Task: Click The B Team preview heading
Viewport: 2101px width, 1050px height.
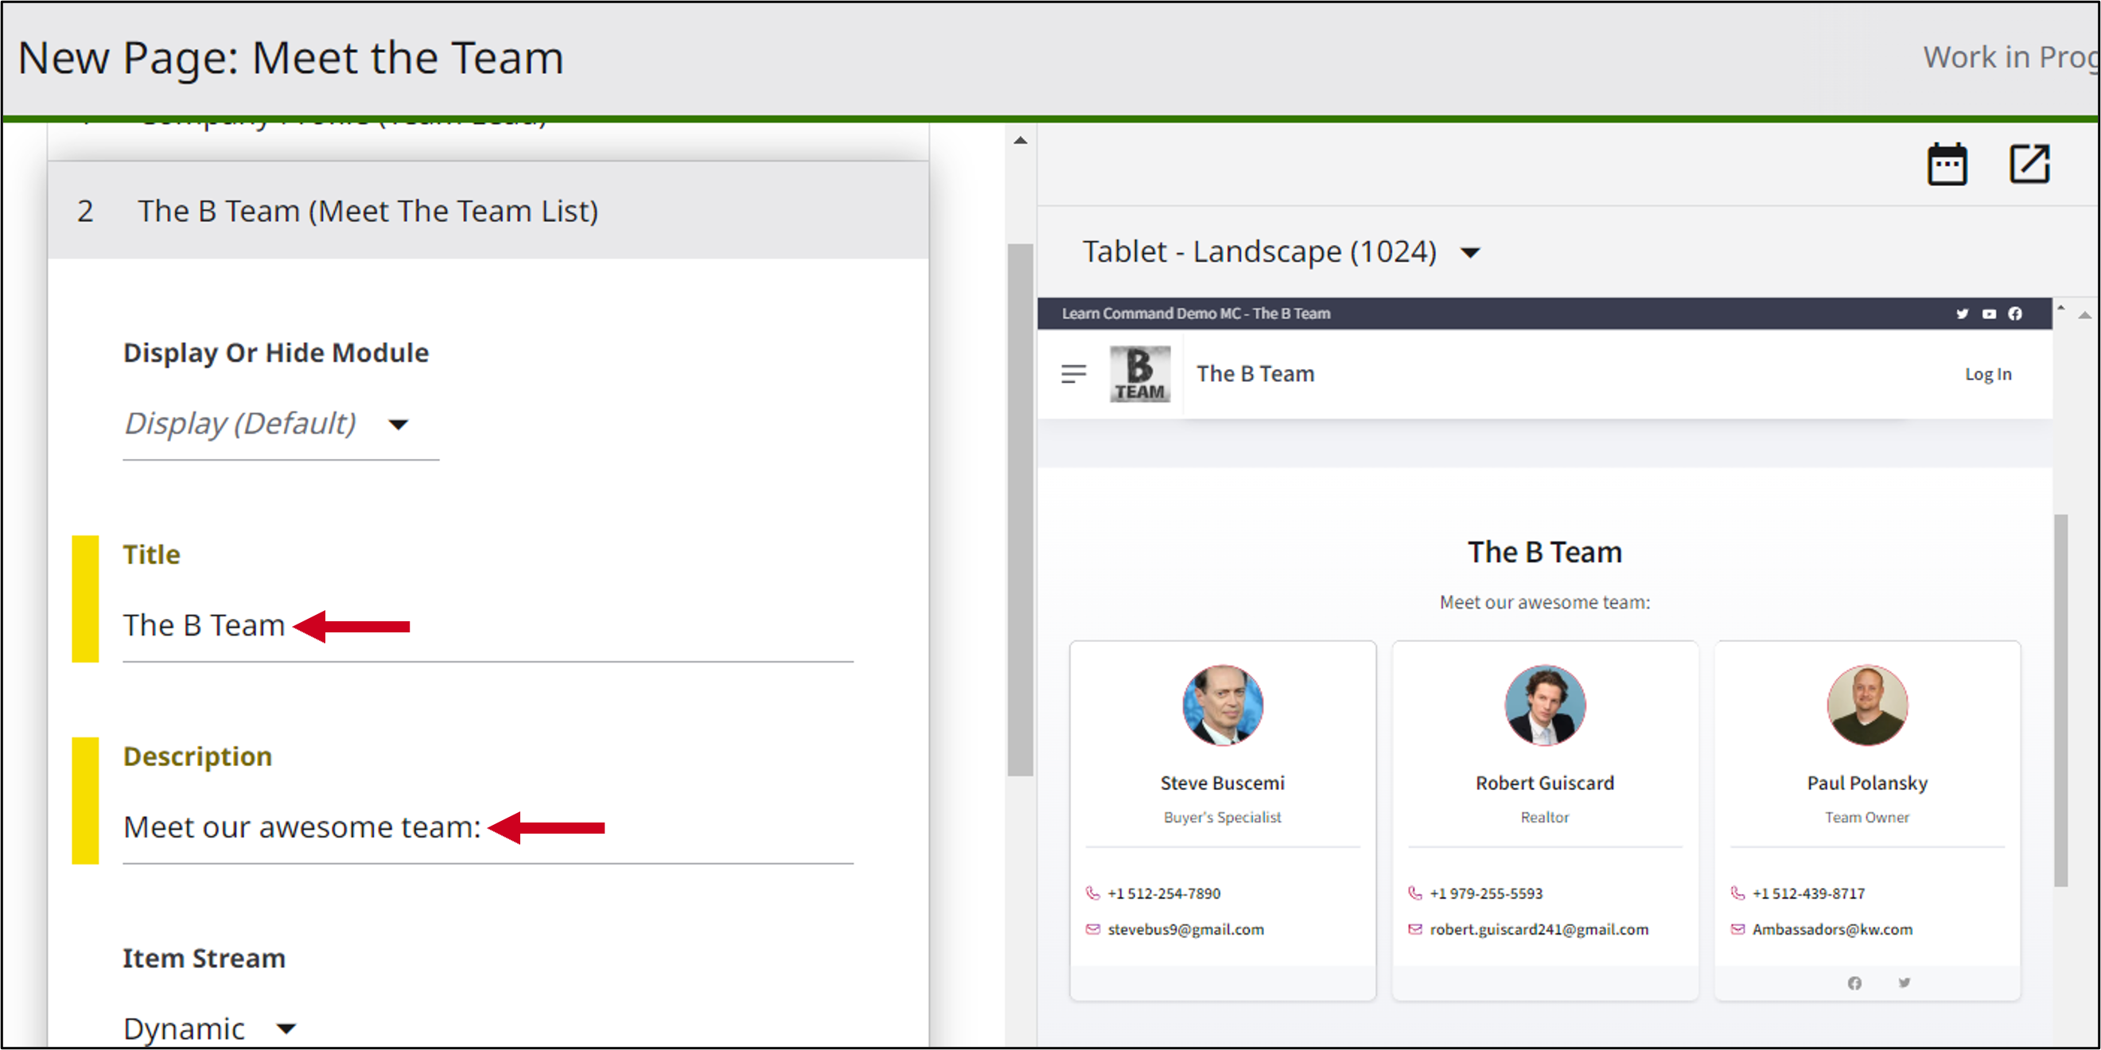Action: click(1544, 553)
